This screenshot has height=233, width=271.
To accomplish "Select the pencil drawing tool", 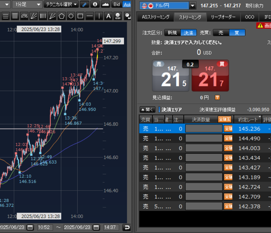I will pyautogui.click(x=85, y=4).
